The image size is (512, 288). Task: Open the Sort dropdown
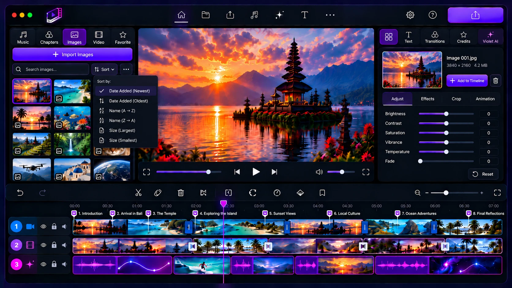pyautogui.click(x=104, y=69)
